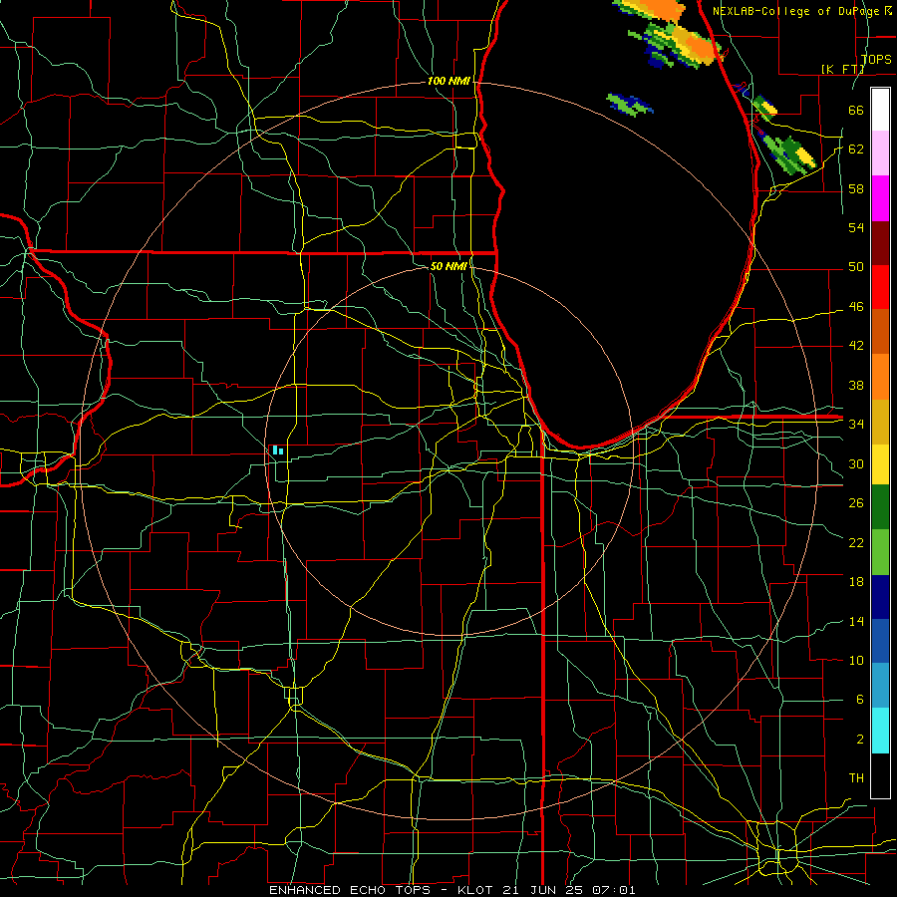Click the dark green legend swatch
Image resolution: width=897 pixels, height=897 pixels.
[x=880, y=507]
